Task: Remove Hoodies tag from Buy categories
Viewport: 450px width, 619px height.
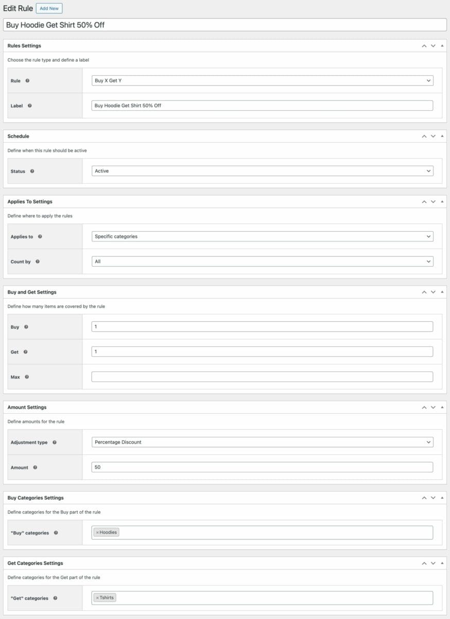Action: point(97,532)
